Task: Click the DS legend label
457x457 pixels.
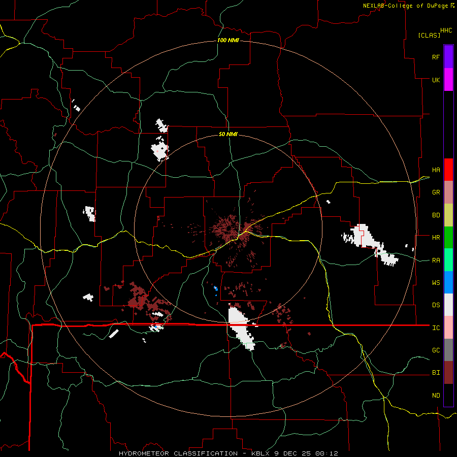Action: coord(436,305)
